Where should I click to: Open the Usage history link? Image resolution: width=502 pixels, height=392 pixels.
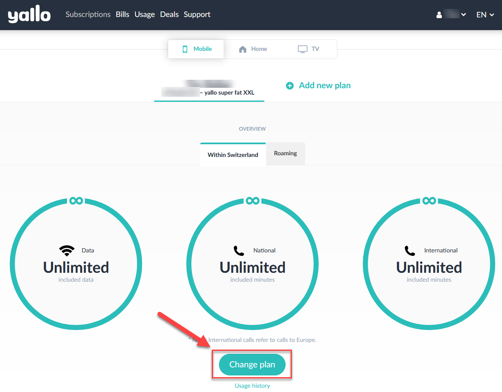tap(252, 386)
